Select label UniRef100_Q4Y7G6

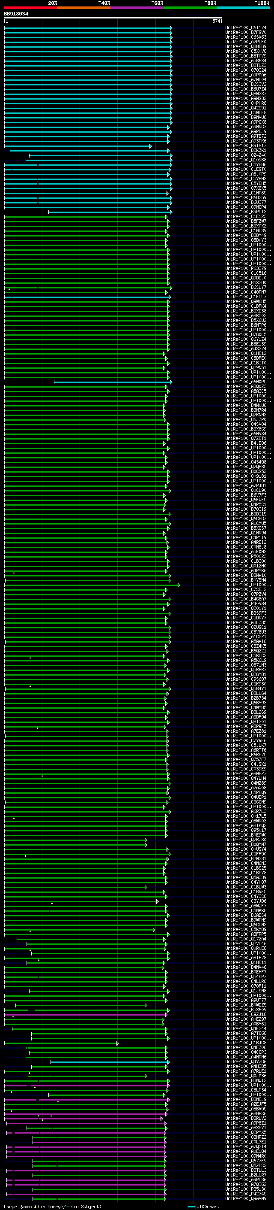pyautogui.click(x=246, y=1061)
